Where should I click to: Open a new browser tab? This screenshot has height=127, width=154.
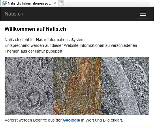pyautogui.click(x=61, y=3)
